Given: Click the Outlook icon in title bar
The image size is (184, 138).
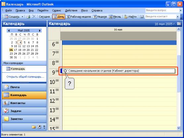Looking at the screenshot, I should pyautogui.click(x=3, y=4).
